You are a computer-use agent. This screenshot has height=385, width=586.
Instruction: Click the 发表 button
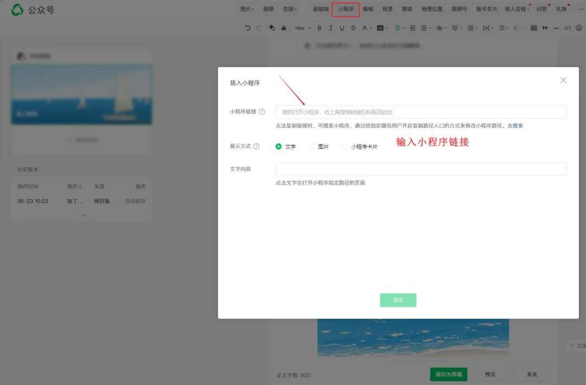[532, 374]
